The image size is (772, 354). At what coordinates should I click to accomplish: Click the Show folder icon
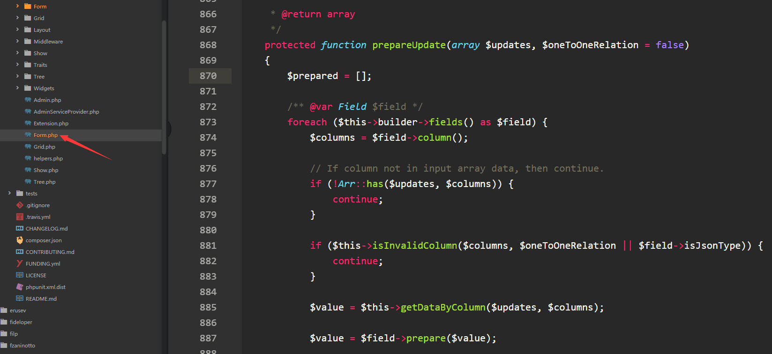(28, 53)
